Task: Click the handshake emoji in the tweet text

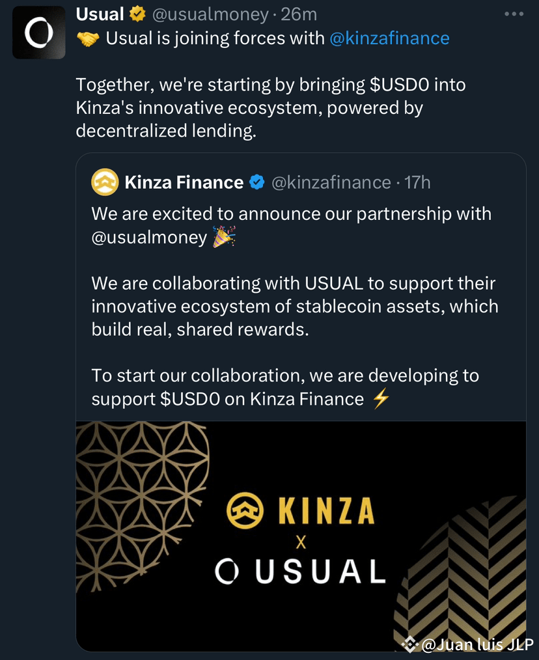Action: (x=87, y=38)
